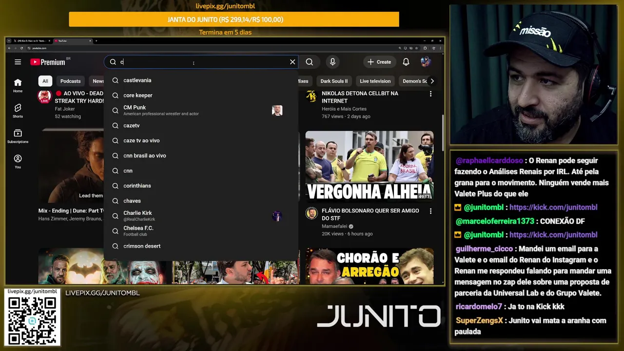Choose the single-word cnn suggestion
624x351 pixels.
[x=201, y=171]
